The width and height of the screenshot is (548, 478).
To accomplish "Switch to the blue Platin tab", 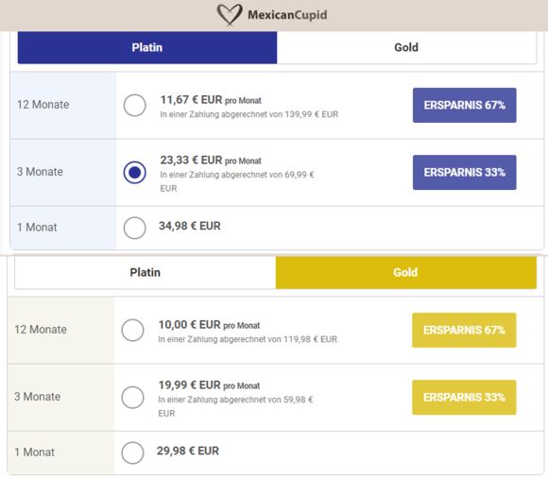I will [147, 47].
